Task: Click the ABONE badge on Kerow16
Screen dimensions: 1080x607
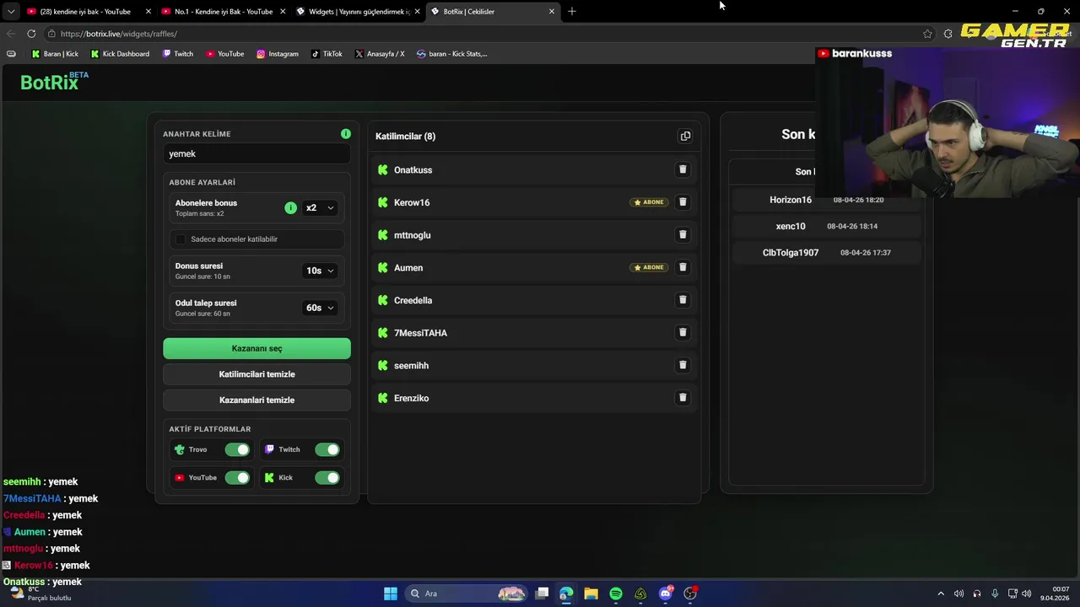Action: [649, 202]
